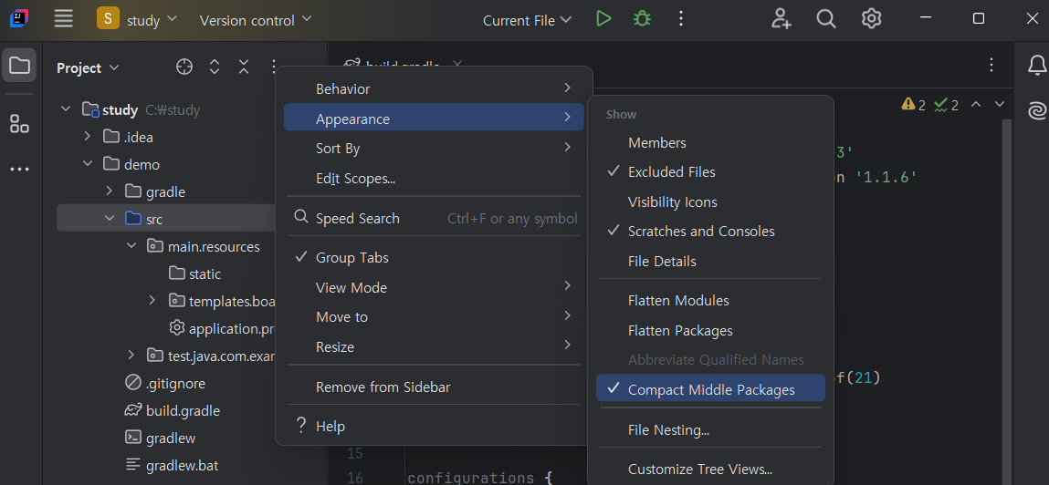Click the Debug bug icon
The width and height of the screenshot is (1049, 485).
tap(642, 19)
